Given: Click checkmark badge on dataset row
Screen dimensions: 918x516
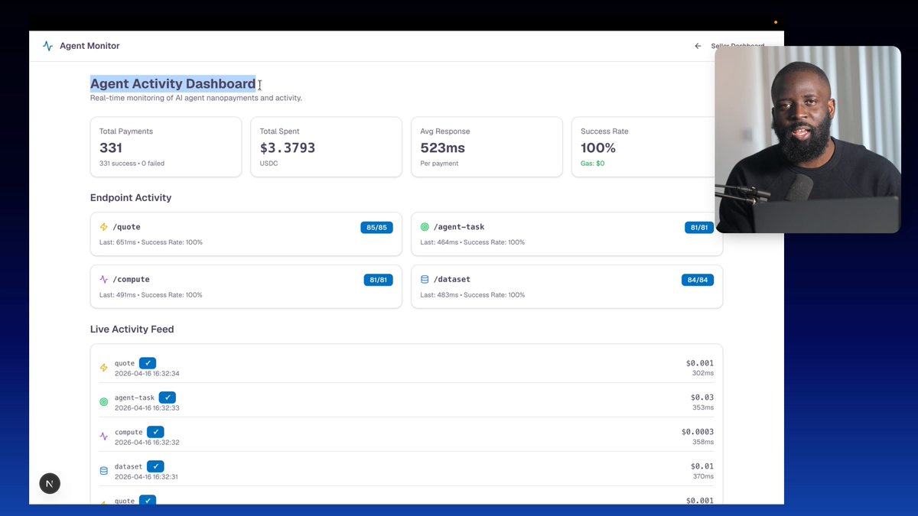Looking at the screenshot, I should click(x=155, y=466).
